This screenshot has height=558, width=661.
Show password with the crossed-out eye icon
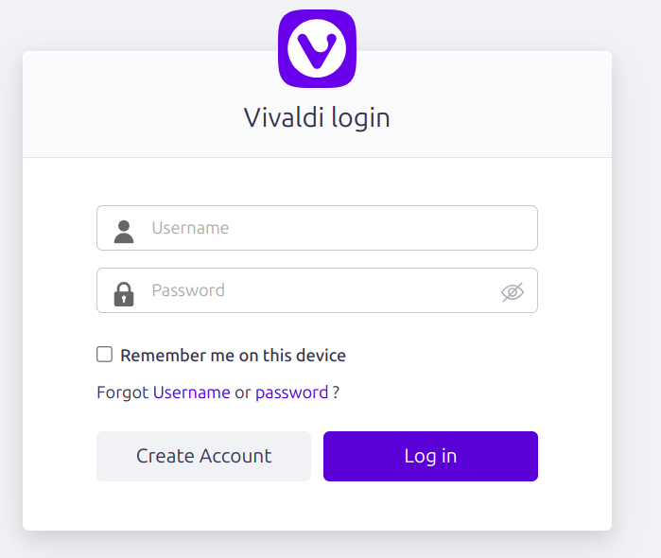513,292
